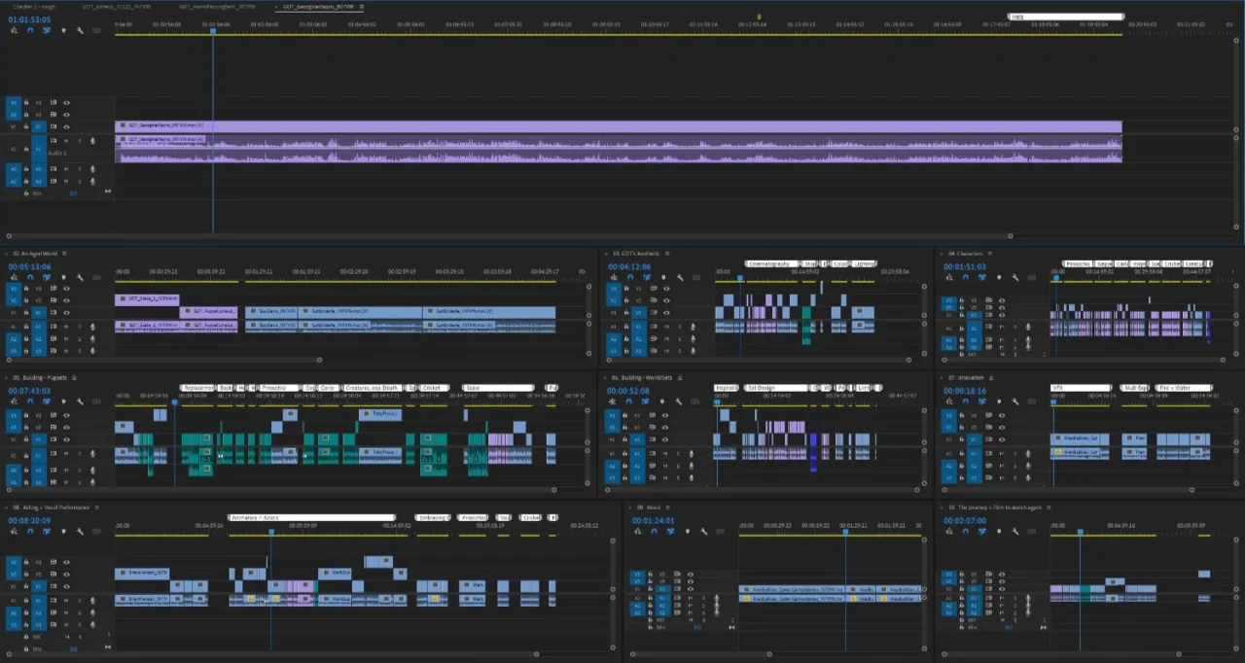Click voice-over record microphone on A1 in top timeline
Screen dimensions: 1245x663
(x=92, y=143)
